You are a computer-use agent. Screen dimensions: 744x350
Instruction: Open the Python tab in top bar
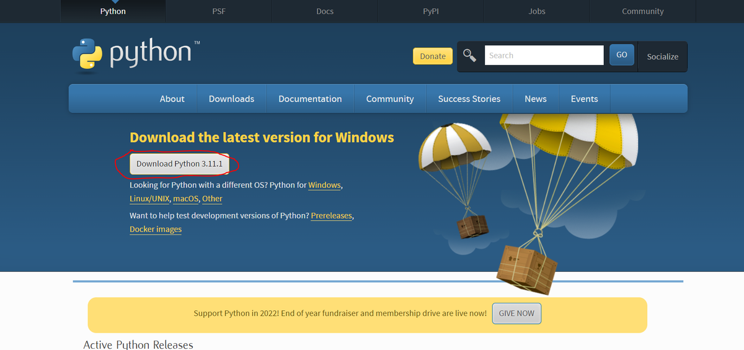pos(113,11)
